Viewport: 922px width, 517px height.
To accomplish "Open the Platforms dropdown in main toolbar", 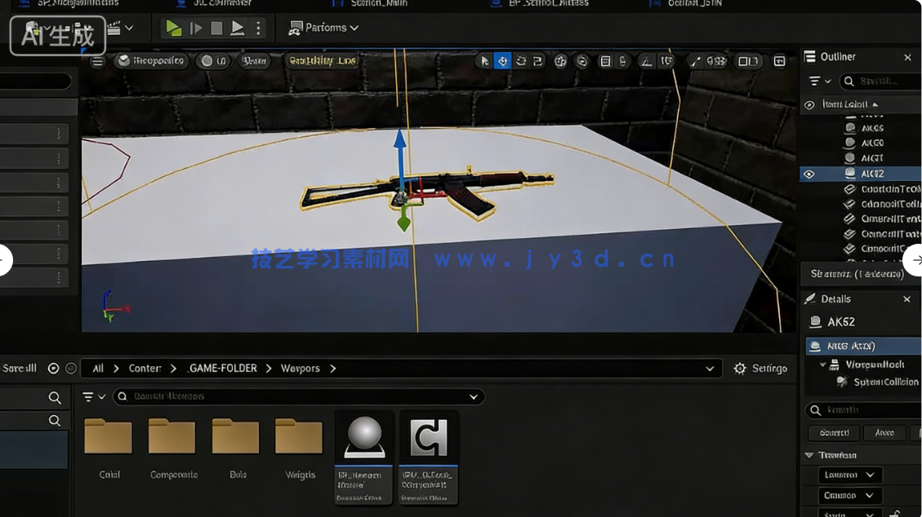I will [324, 28].
